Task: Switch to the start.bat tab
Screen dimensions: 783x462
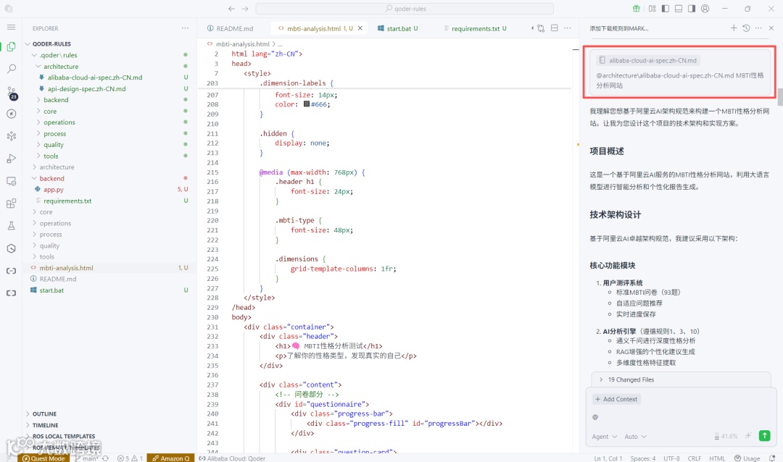Action: (397, 28)
